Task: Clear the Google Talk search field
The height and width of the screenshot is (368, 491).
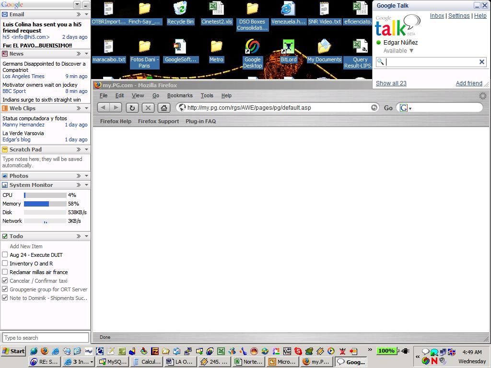Action: (482, 62)
